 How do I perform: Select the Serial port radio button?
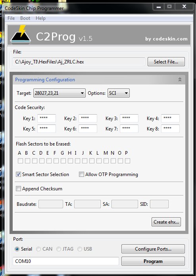pos(17,249)
